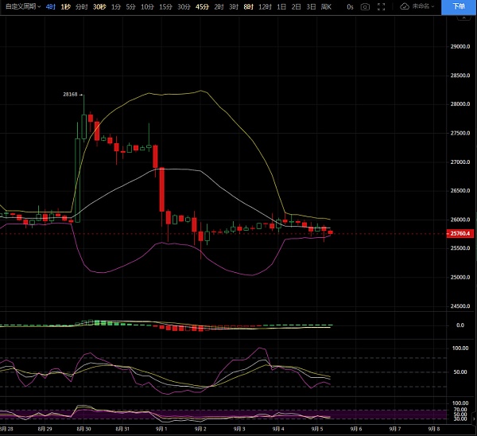Select the 周K weekly candle view
The width and height of the screenshot is (477, 436).
coord(326,6)
